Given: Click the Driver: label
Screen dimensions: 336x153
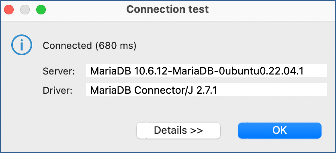Looking at the screenshot, I should coord(58,91).
